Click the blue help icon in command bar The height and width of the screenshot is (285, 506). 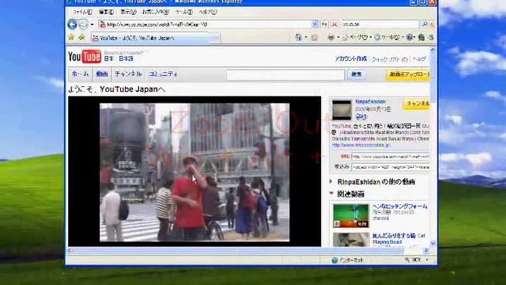click(x=410, y=37)
